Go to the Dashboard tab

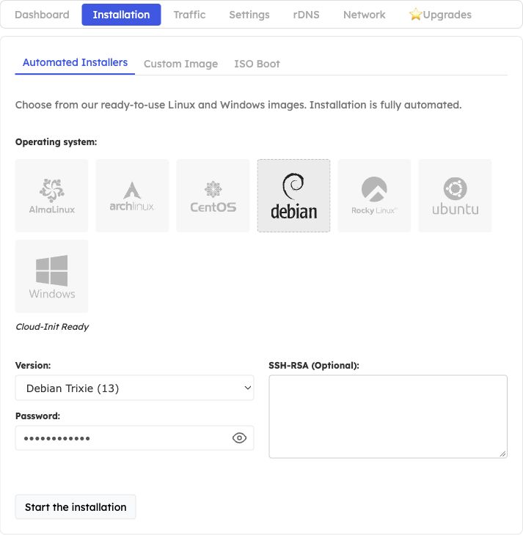(42, 15)
